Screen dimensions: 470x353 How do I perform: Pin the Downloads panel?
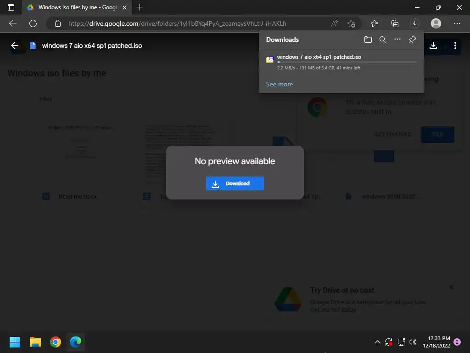(413, 40)
